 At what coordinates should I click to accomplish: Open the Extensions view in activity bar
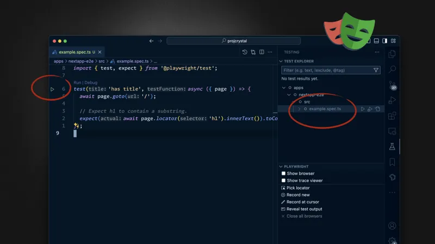(392, 116)
